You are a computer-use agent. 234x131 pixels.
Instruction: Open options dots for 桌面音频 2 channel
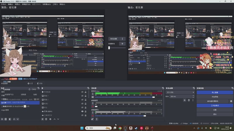[x=93, y=112]
